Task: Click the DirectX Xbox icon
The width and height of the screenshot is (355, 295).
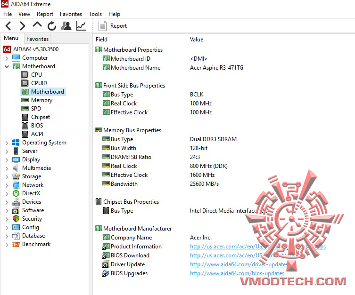Action: coord(16,193)
